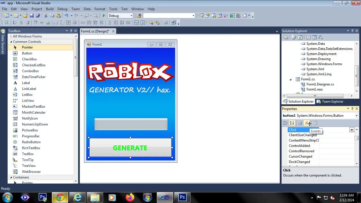The width and height of the screenshot is (361, 203).
Task: Select the CursorChanged event row
Action: point(321,156)
